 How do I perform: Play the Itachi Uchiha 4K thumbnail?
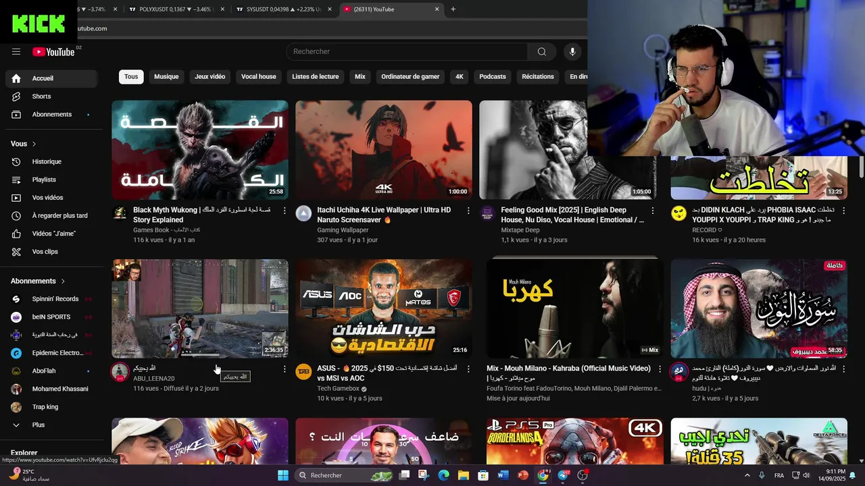coord(384,150)
